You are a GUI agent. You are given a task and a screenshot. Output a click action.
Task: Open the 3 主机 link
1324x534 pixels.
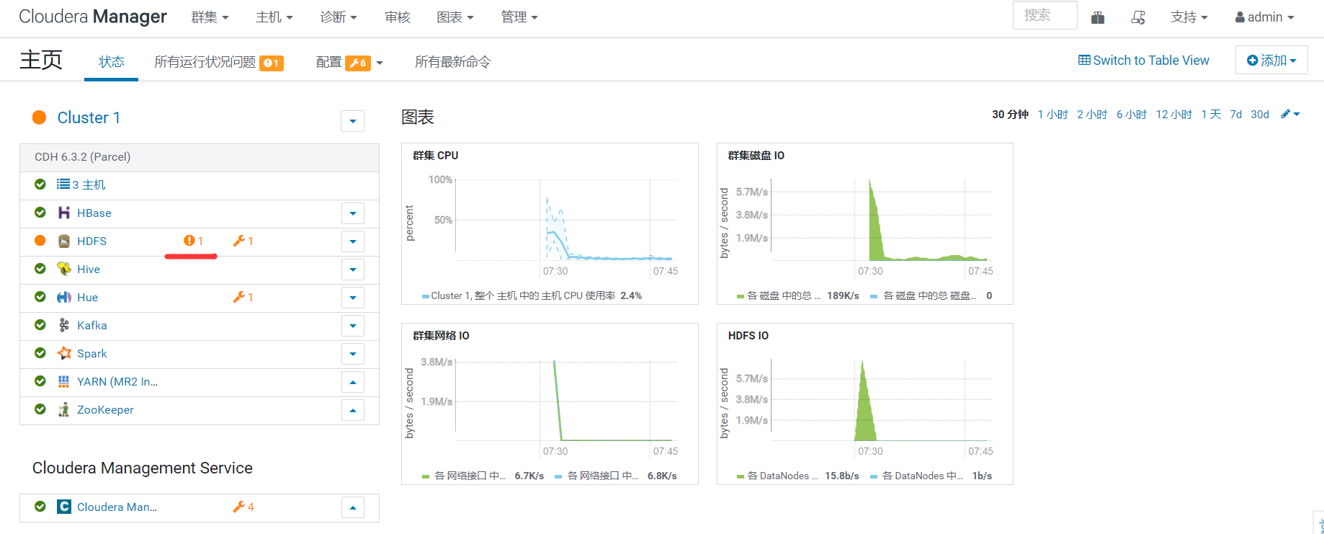point(89,184)
